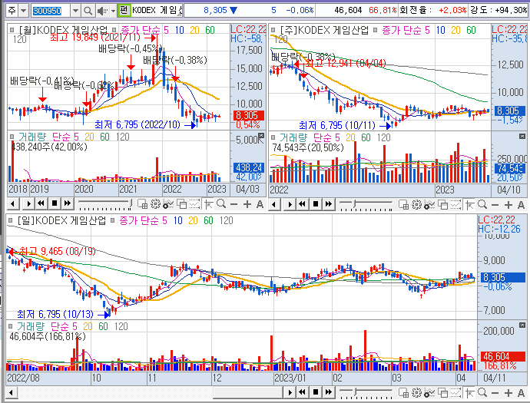Zoom in daily chart with plus button
The height and width of the screenshot is (403, 530).
(x=508, y=393)
